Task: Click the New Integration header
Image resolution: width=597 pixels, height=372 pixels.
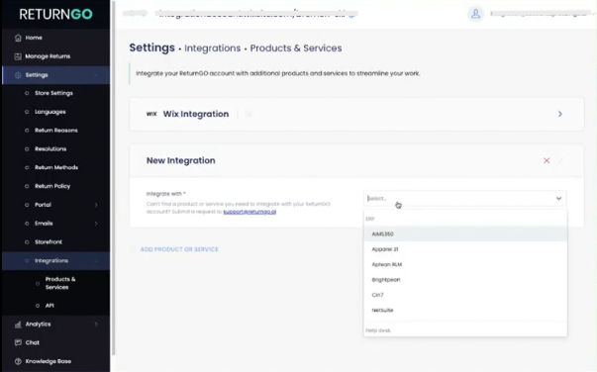Action: 181,160
